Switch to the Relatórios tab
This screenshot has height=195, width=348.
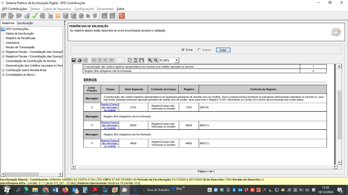click(x=8, y=23)
